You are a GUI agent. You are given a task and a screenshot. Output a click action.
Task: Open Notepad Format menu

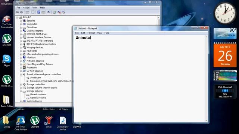tap(91, 33)
